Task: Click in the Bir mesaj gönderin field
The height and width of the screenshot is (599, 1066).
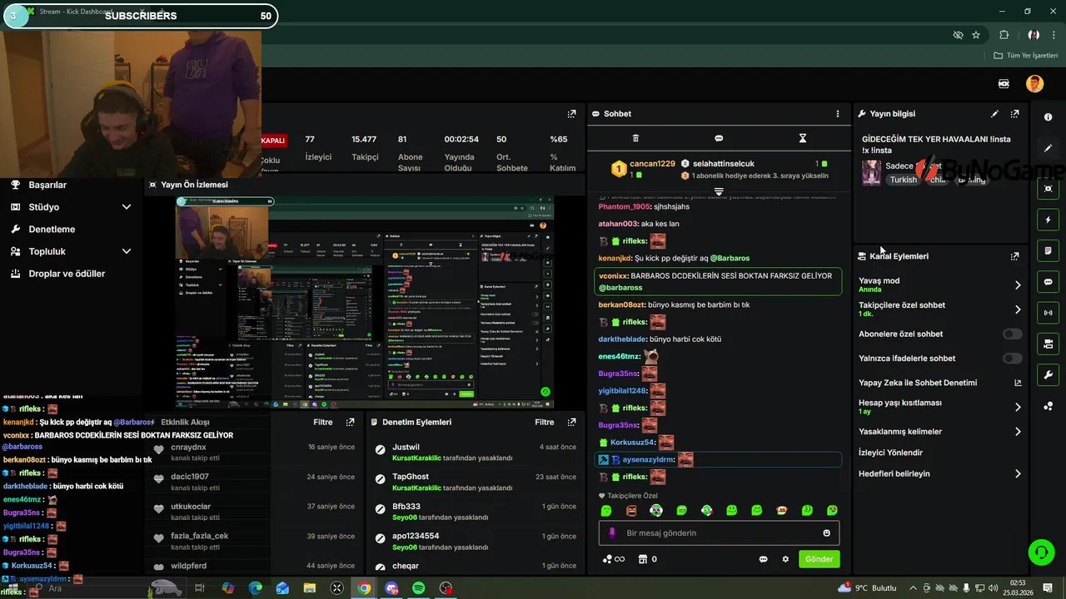Action: [719, 533]
